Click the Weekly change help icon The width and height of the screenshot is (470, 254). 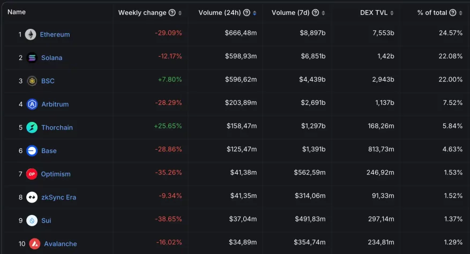[x=172, y=13]
